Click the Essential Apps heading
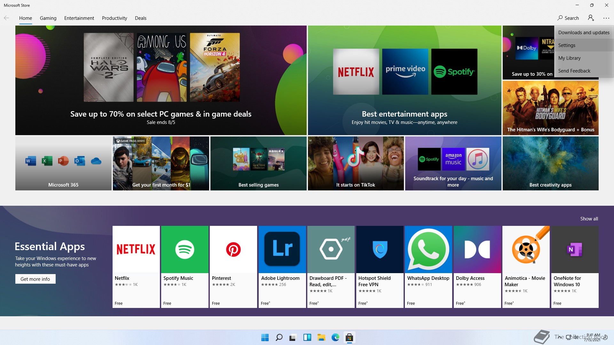This screenshot has width=614, height=345. point(50,247)
